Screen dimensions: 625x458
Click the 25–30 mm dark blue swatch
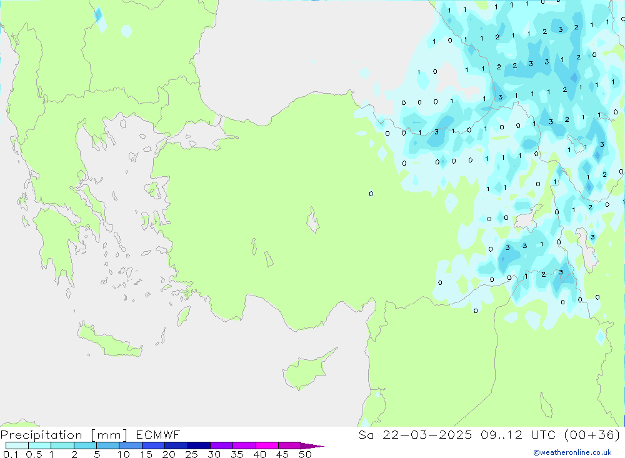(199, 446)
